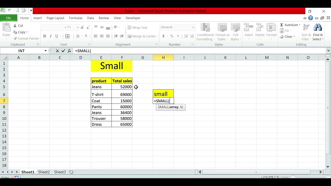
Task: Click the Increase Font Size icon
Action: (x=82, y=27)
